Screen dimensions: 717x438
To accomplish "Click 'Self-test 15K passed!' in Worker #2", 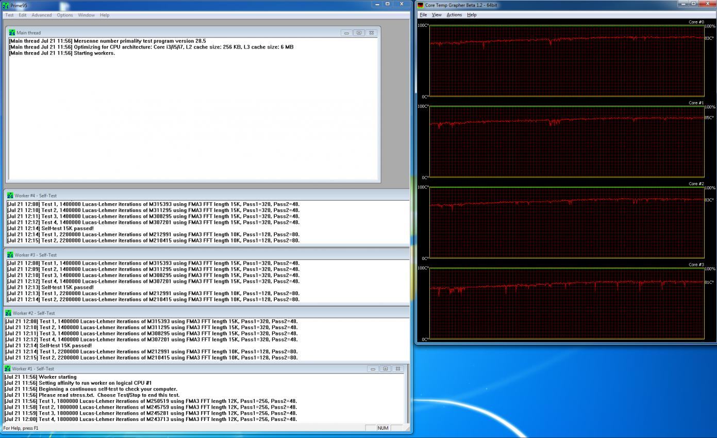I will 48,346.
